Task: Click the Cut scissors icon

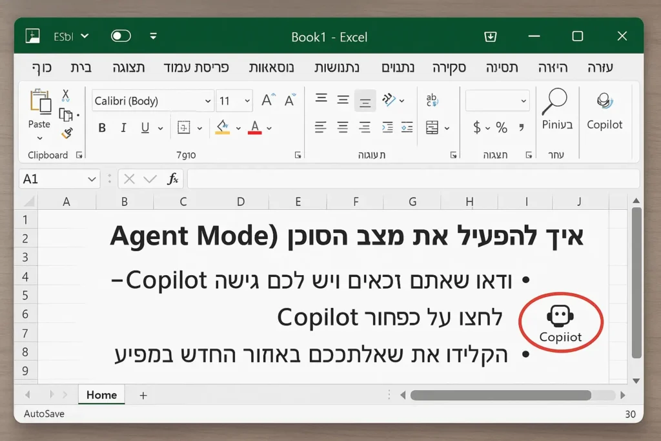Action: (x=65, y=96)
